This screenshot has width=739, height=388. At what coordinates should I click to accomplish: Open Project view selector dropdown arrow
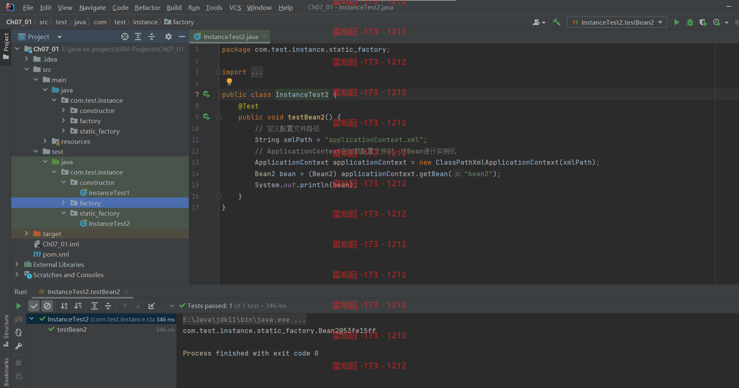click(x=60, y=37)
